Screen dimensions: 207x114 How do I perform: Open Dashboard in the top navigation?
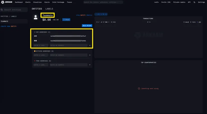point(19,2)
